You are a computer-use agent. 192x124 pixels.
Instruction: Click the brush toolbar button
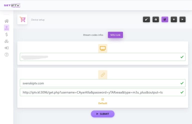[x=146, y=19]
